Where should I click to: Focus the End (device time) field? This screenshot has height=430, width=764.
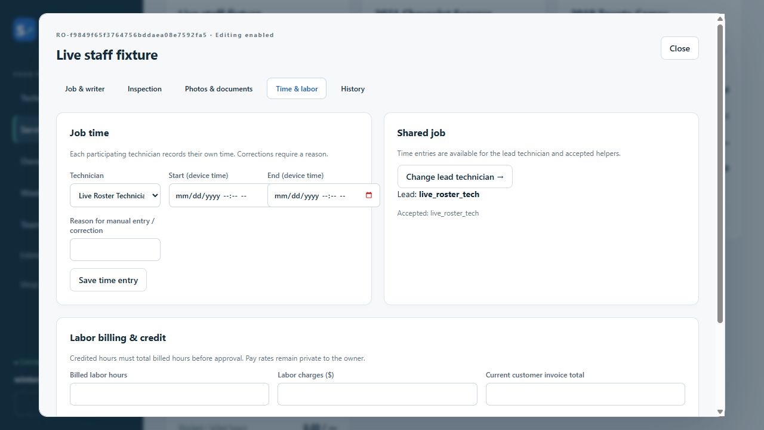[324, 195]
